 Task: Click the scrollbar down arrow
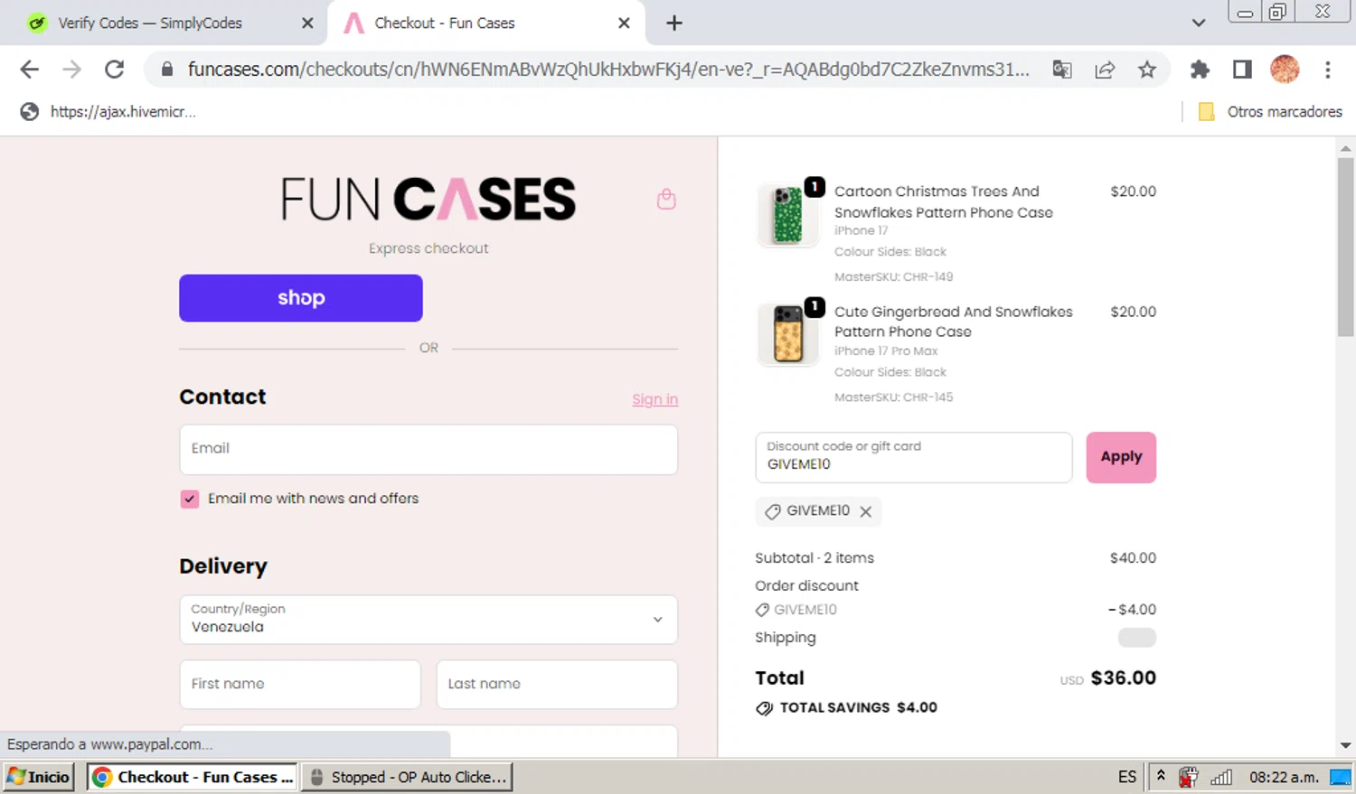point(1345,746)
